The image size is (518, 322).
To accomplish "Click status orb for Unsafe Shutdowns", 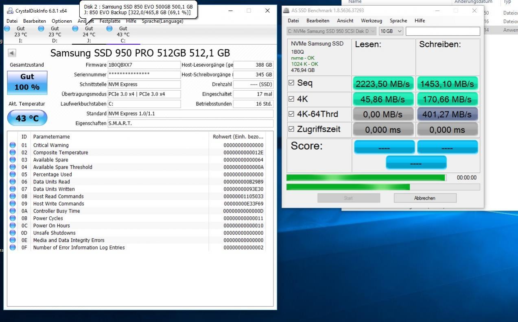I will (x=13, y=233).
